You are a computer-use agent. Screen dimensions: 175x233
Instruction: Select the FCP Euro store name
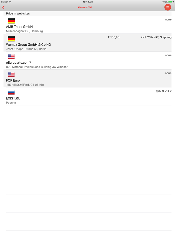[x=13, y=80]
